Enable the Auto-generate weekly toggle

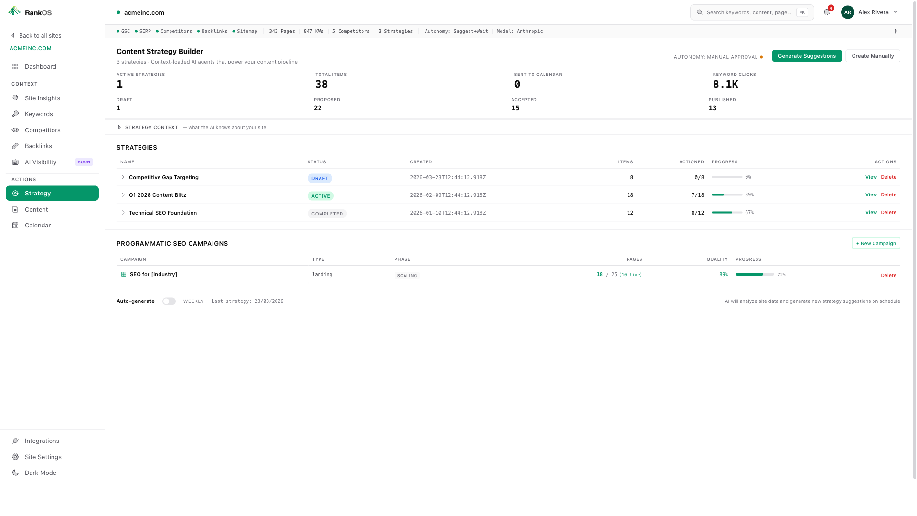pos(169,301)
